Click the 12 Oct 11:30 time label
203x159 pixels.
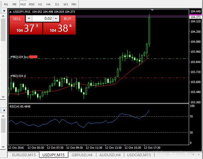94,147
